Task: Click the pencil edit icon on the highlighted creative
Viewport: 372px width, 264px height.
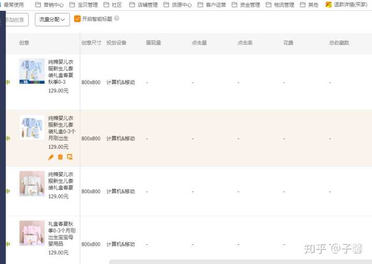Action: pos(51,157)
